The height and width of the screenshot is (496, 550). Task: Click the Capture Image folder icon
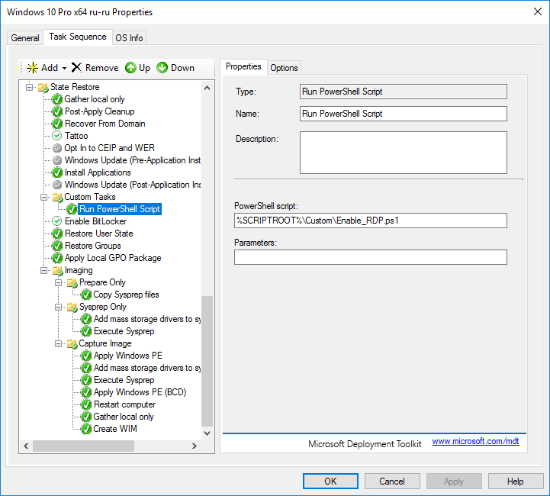(x=72, y=343)
